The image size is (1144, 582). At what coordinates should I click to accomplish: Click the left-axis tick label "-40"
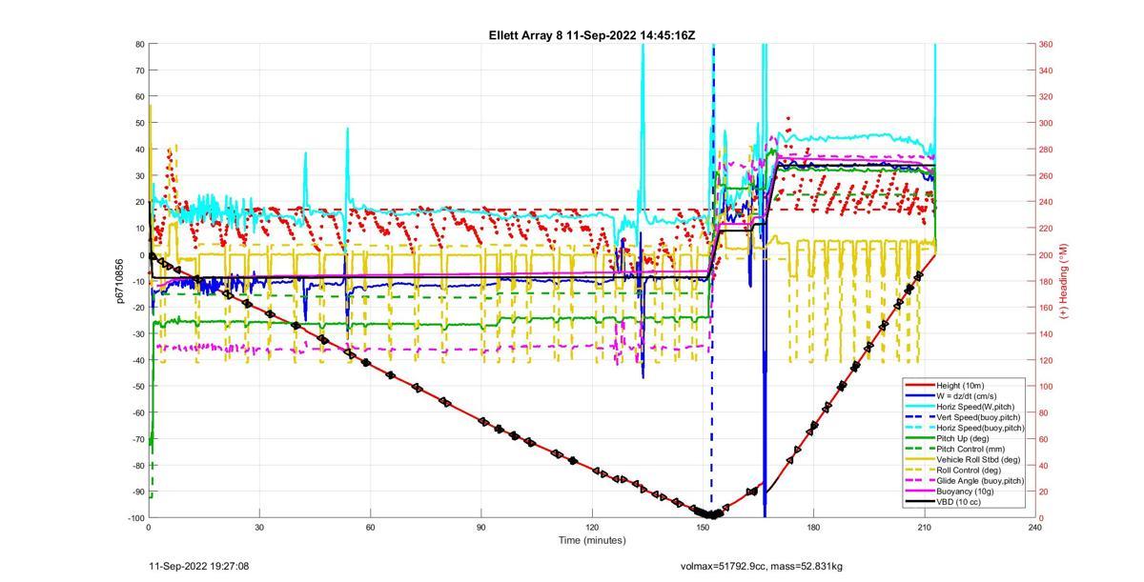(137, 360)
